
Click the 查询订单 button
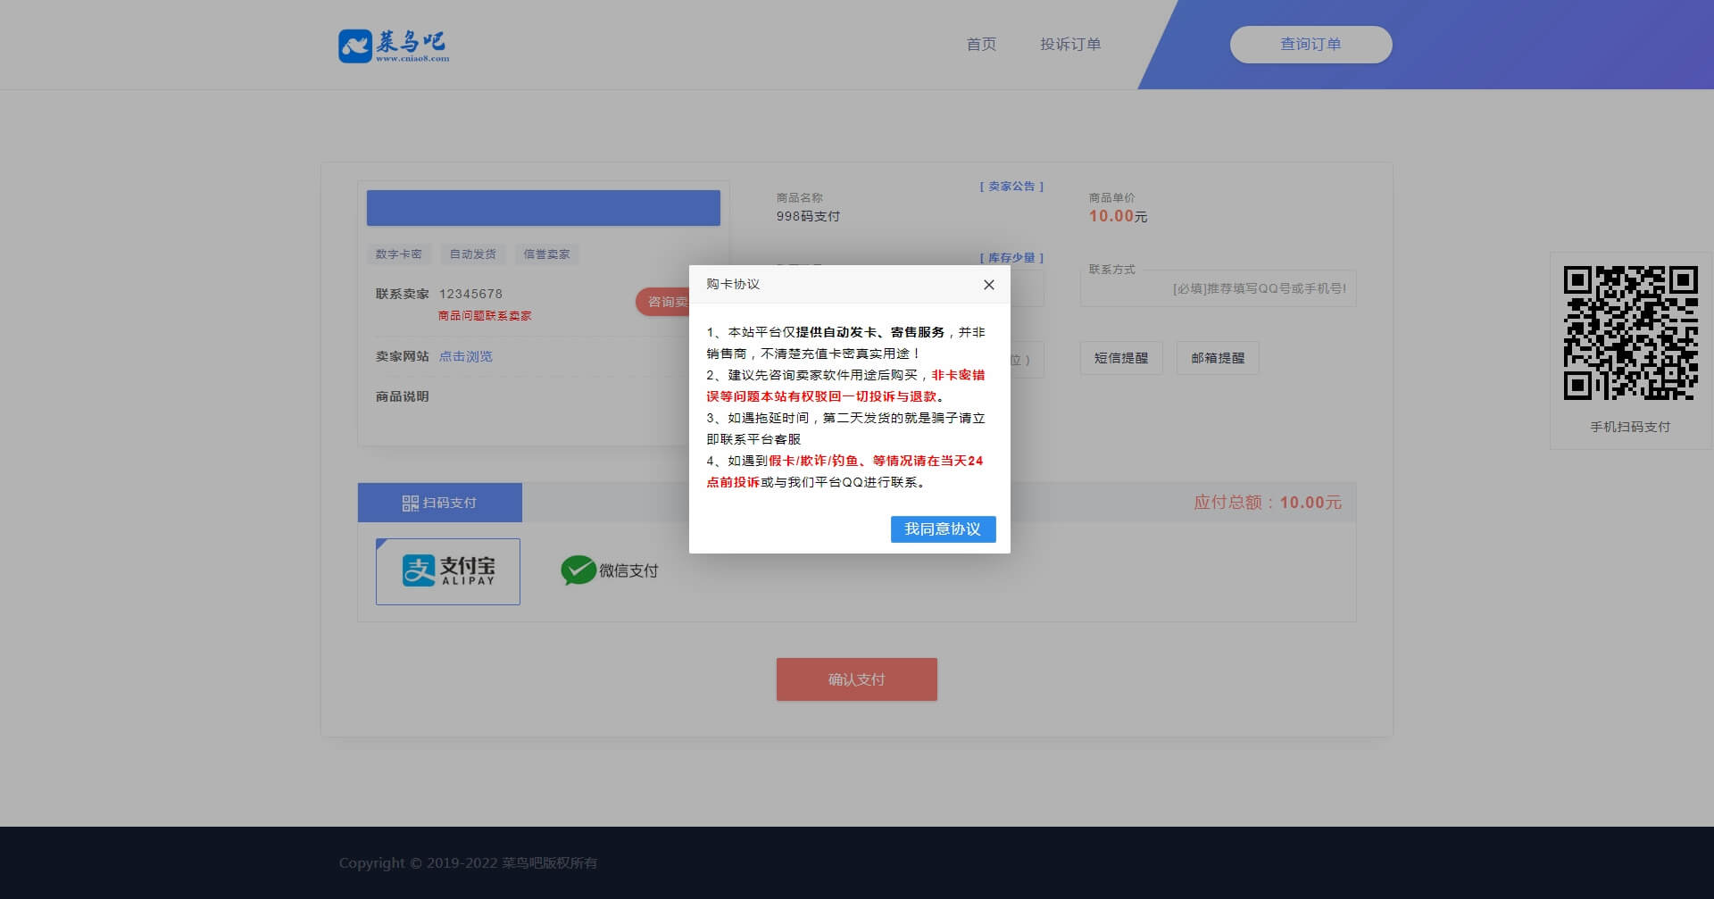[x=1310, y=45]
